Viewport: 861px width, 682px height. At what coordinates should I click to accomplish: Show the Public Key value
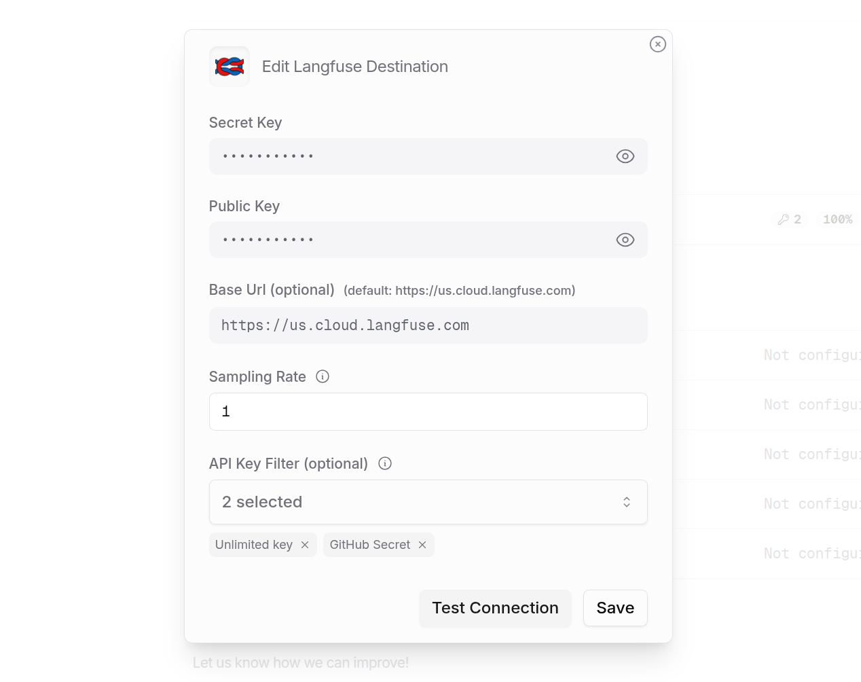(x=625, y=239)
